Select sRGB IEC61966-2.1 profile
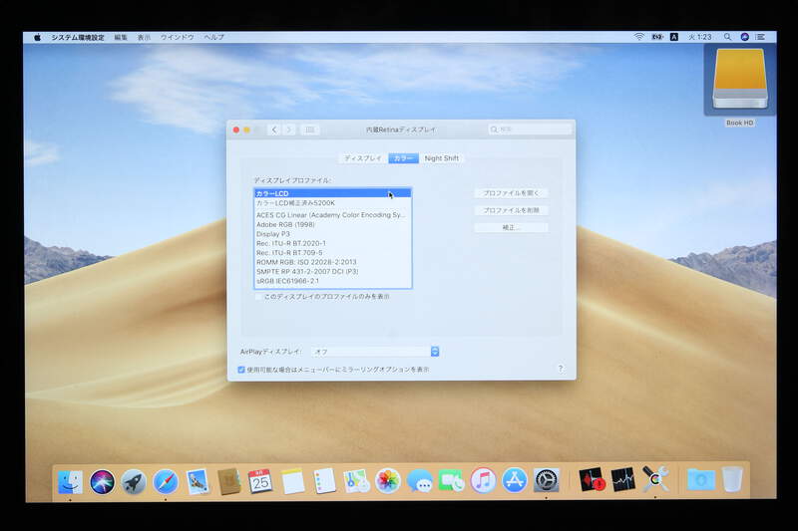 [333, 281]
